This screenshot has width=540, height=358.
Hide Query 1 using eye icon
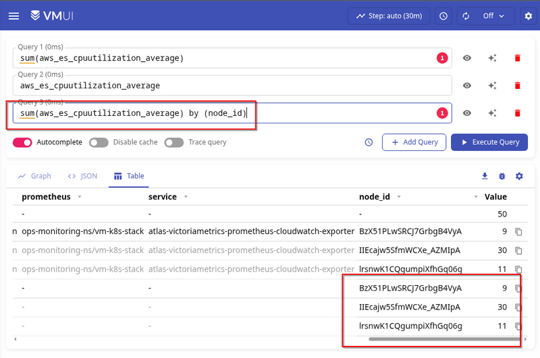click(466, 58)
